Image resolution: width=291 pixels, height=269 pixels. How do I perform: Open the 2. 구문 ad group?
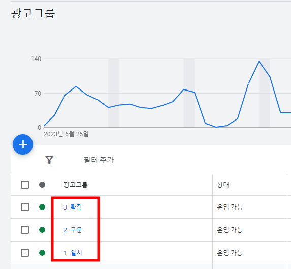(x=73, y=230)
